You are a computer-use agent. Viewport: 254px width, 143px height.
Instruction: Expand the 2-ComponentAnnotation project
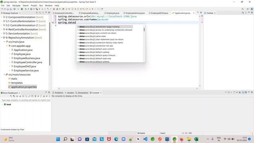[2, 17]
